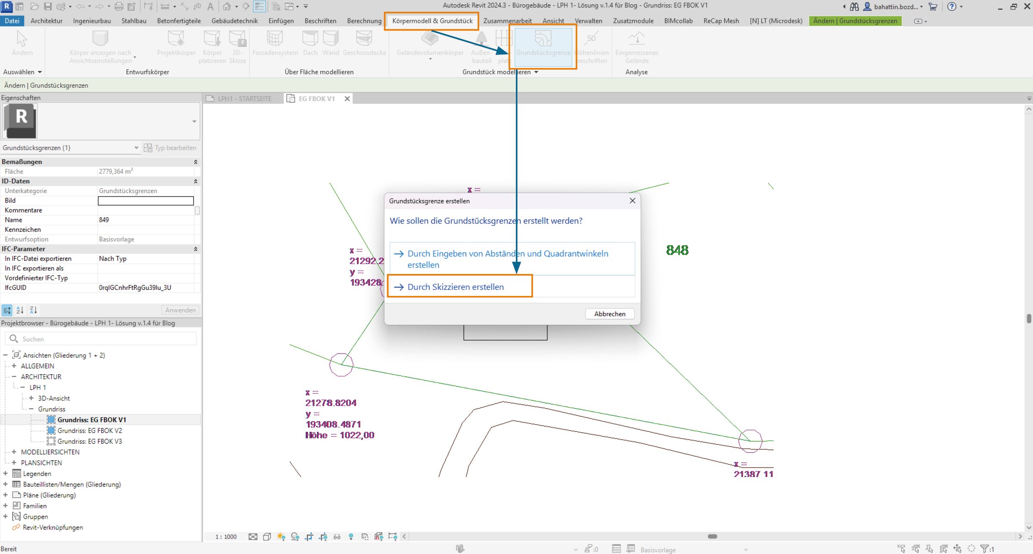Click Typ bearbeiten button
Screen dimensions: 1033x554
click(171, 148)
